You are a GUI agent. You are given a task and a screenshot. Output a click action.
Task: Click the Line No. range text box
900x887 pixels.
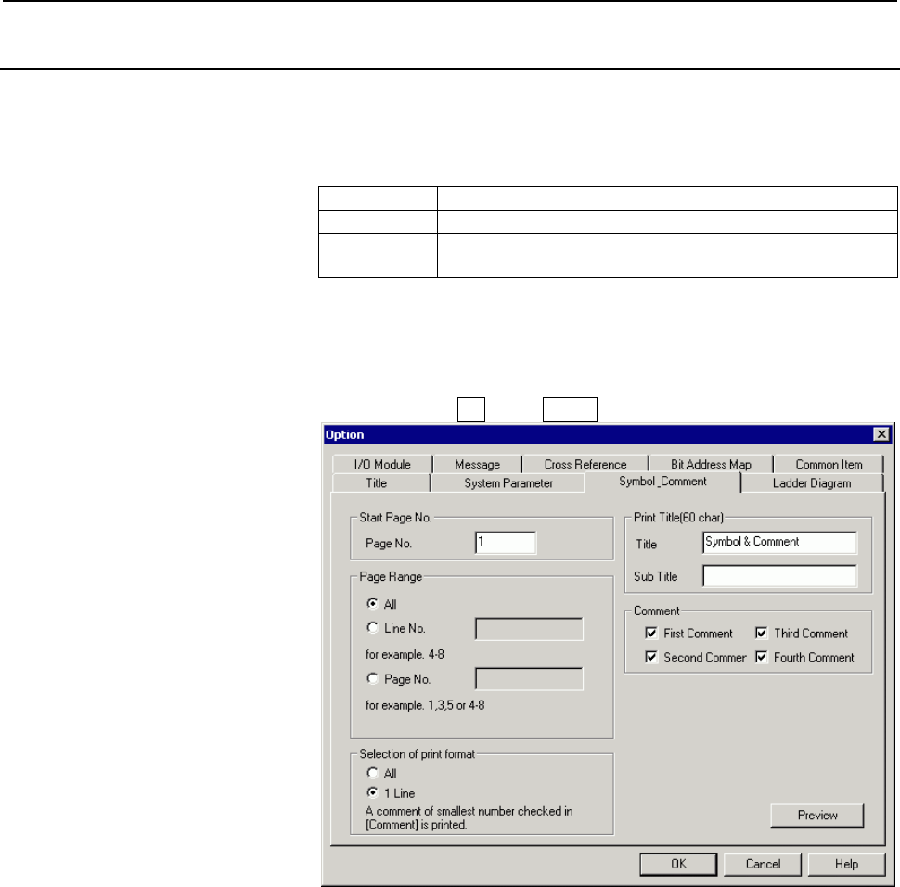coord(529,629)
